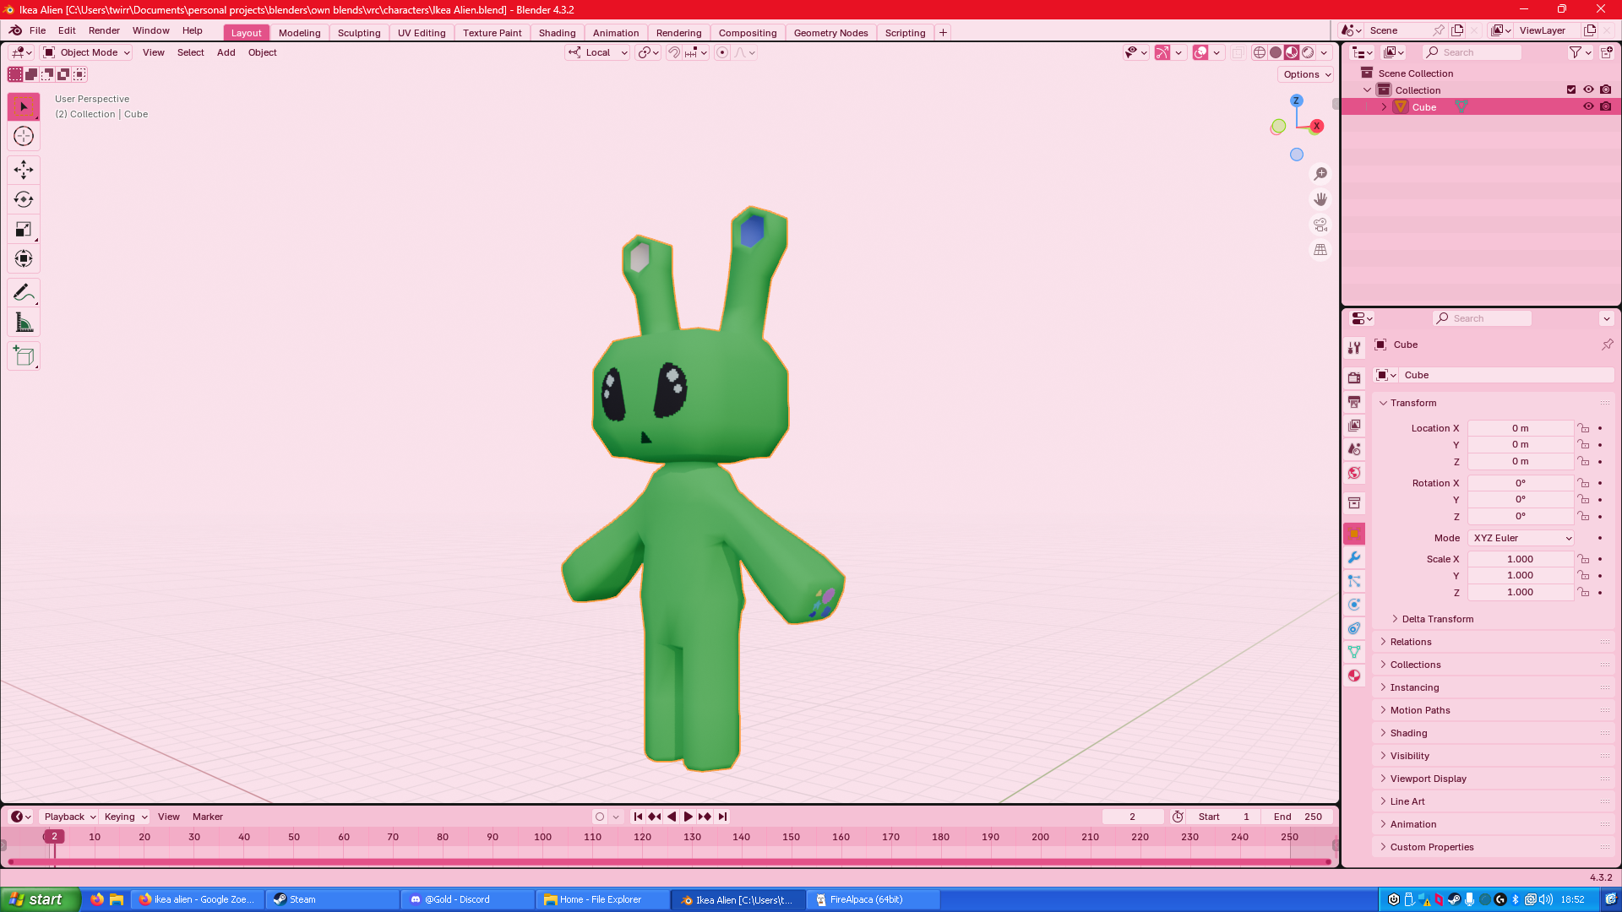Image resolution: width=1622 pixels, height=912 pixels.
Task: Open the Modifiers properties tab
Action: pyautogui.click(x=1354, y=557)
